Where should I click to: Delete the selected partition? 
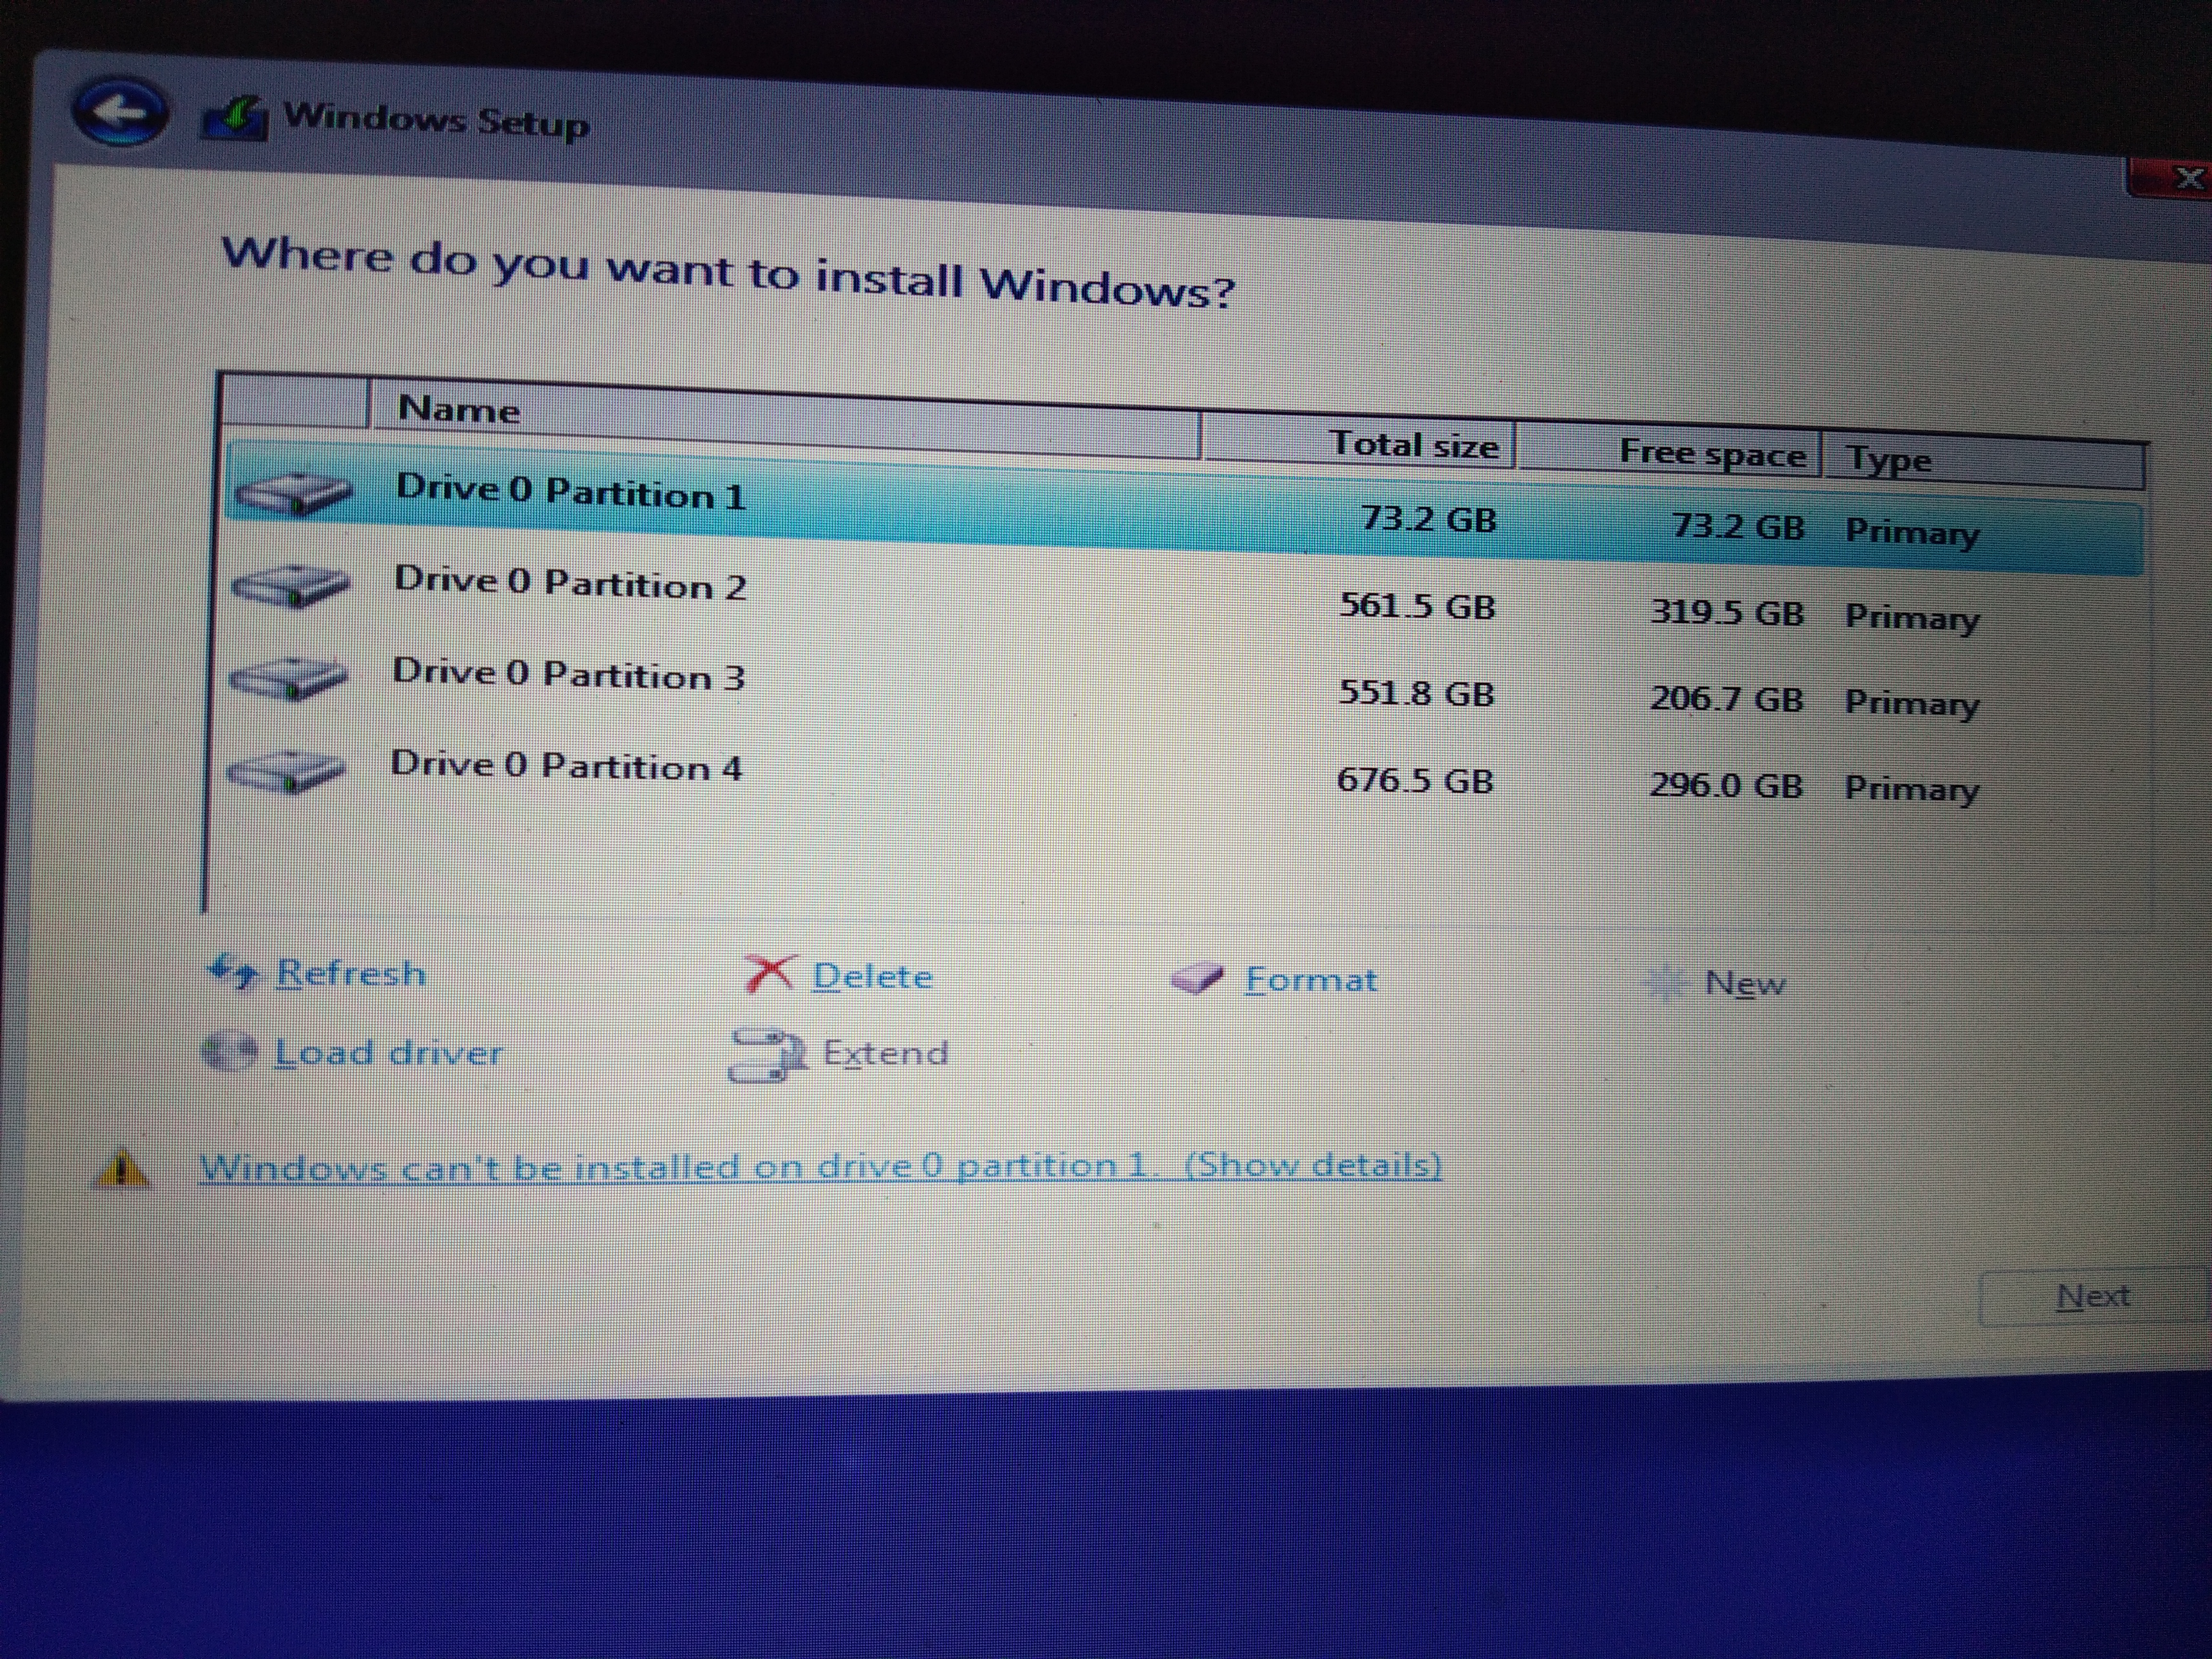(x=872, y=976)
